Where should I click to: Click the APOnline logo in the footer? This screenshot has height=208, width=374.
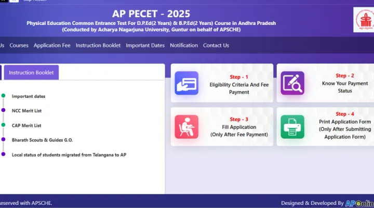pyautogui.click(x=359, y=203)
